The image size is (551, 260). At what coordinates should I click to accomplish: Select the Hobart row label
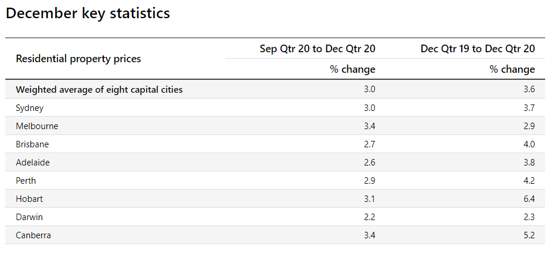click(x=29, y=199)
